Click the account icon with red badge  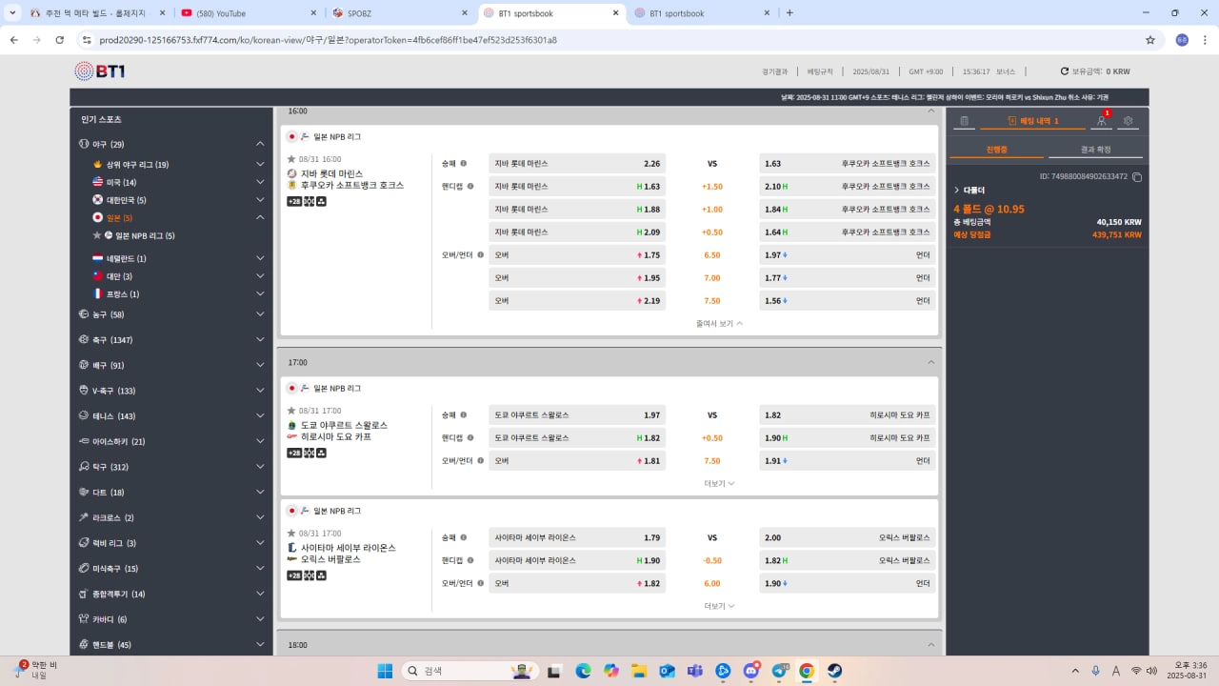[x=1101, y=121]
